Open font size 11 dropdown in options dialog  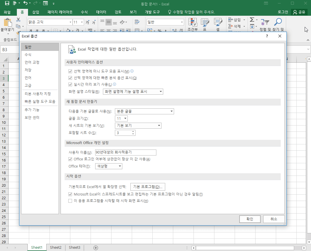tap(121, 118)
